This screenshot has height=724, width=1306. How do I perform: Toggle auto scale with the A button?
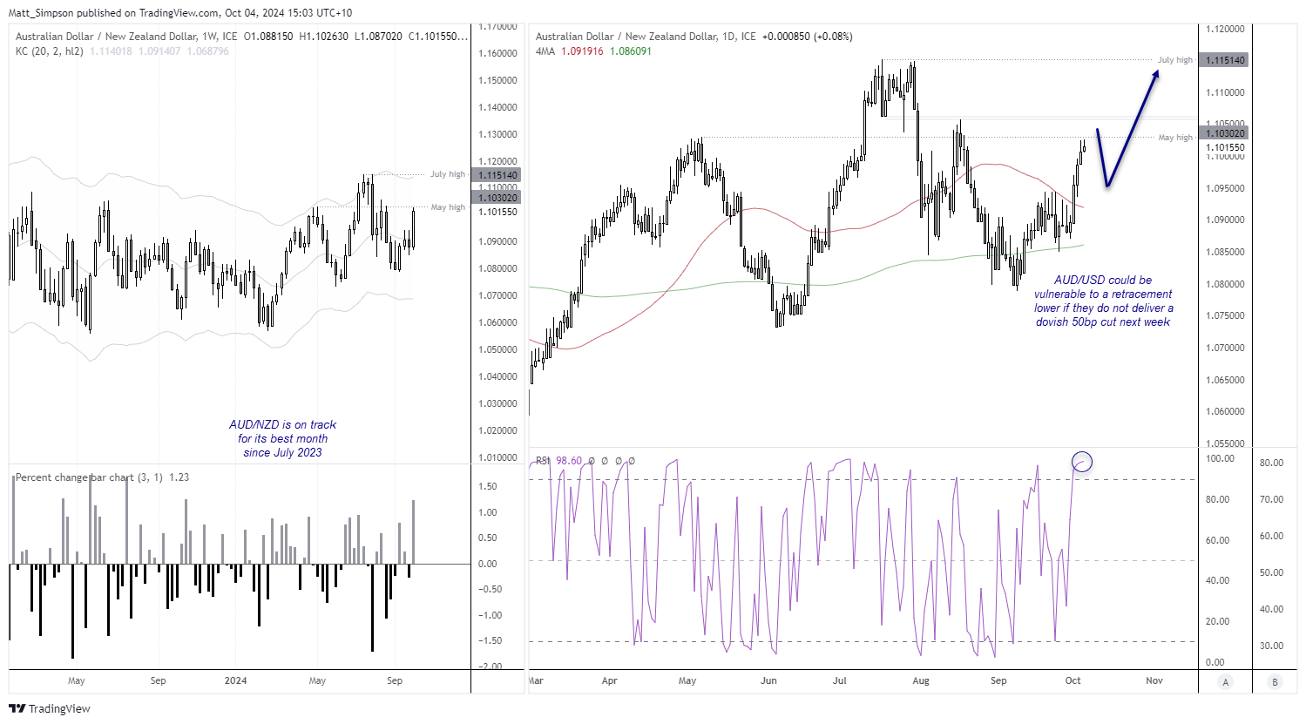(1226, 682)
